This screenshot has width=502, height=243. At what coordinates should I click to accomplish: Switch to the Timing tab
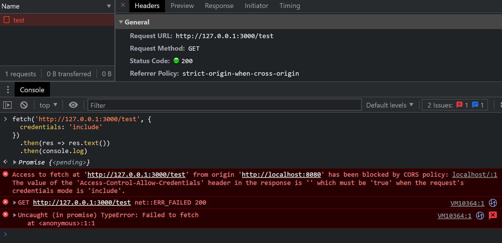pos(290,6)
